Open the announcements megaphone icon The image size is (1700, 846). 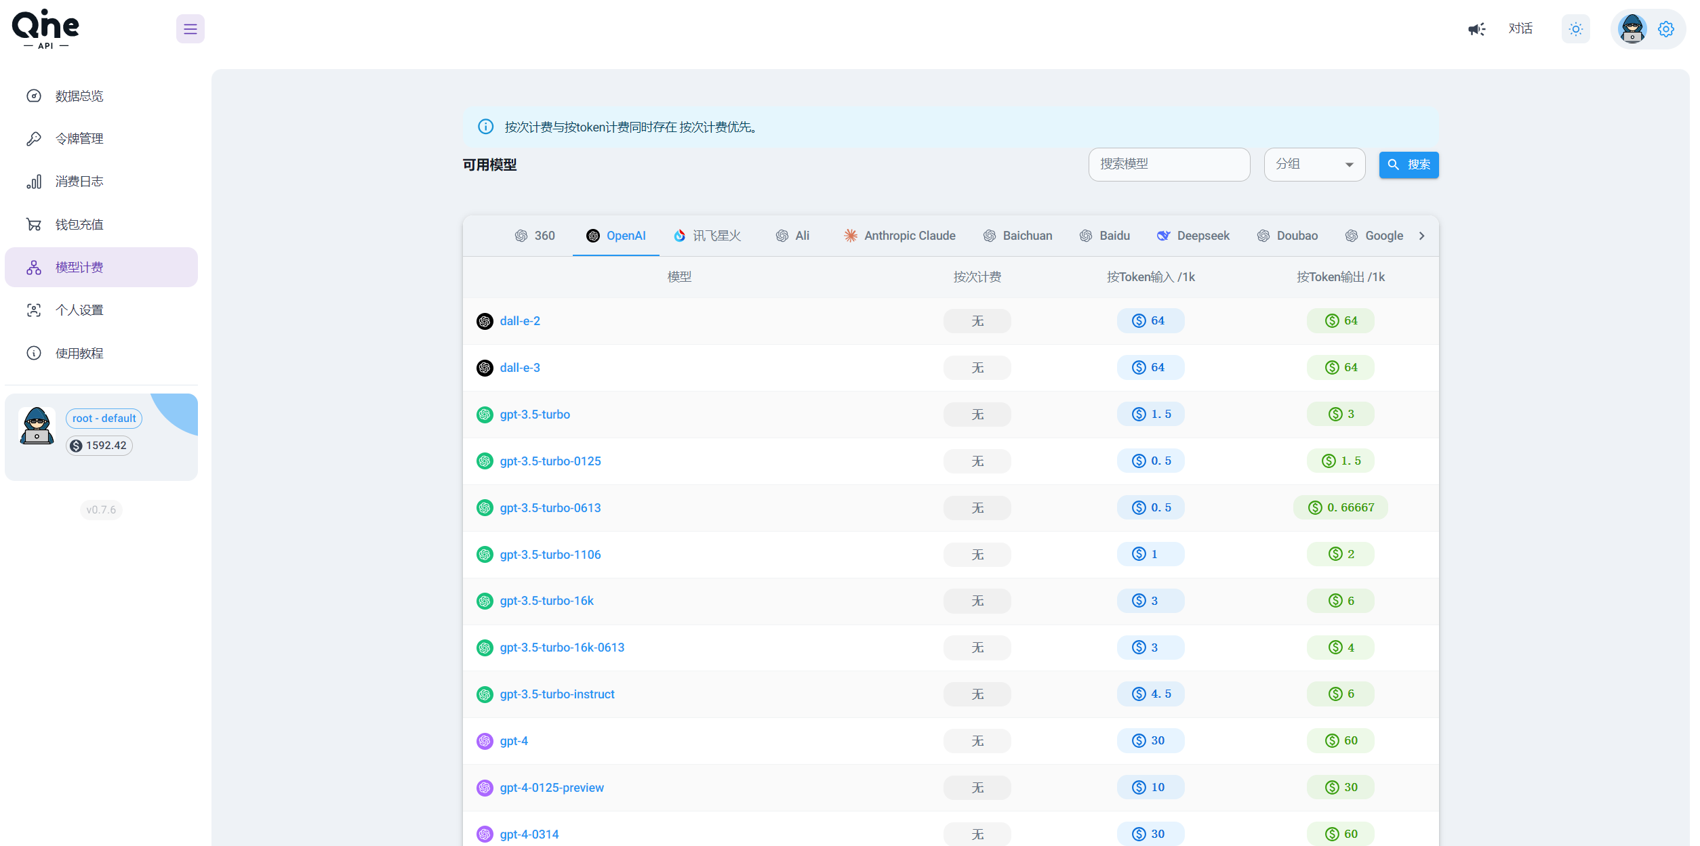point(1476,29)
